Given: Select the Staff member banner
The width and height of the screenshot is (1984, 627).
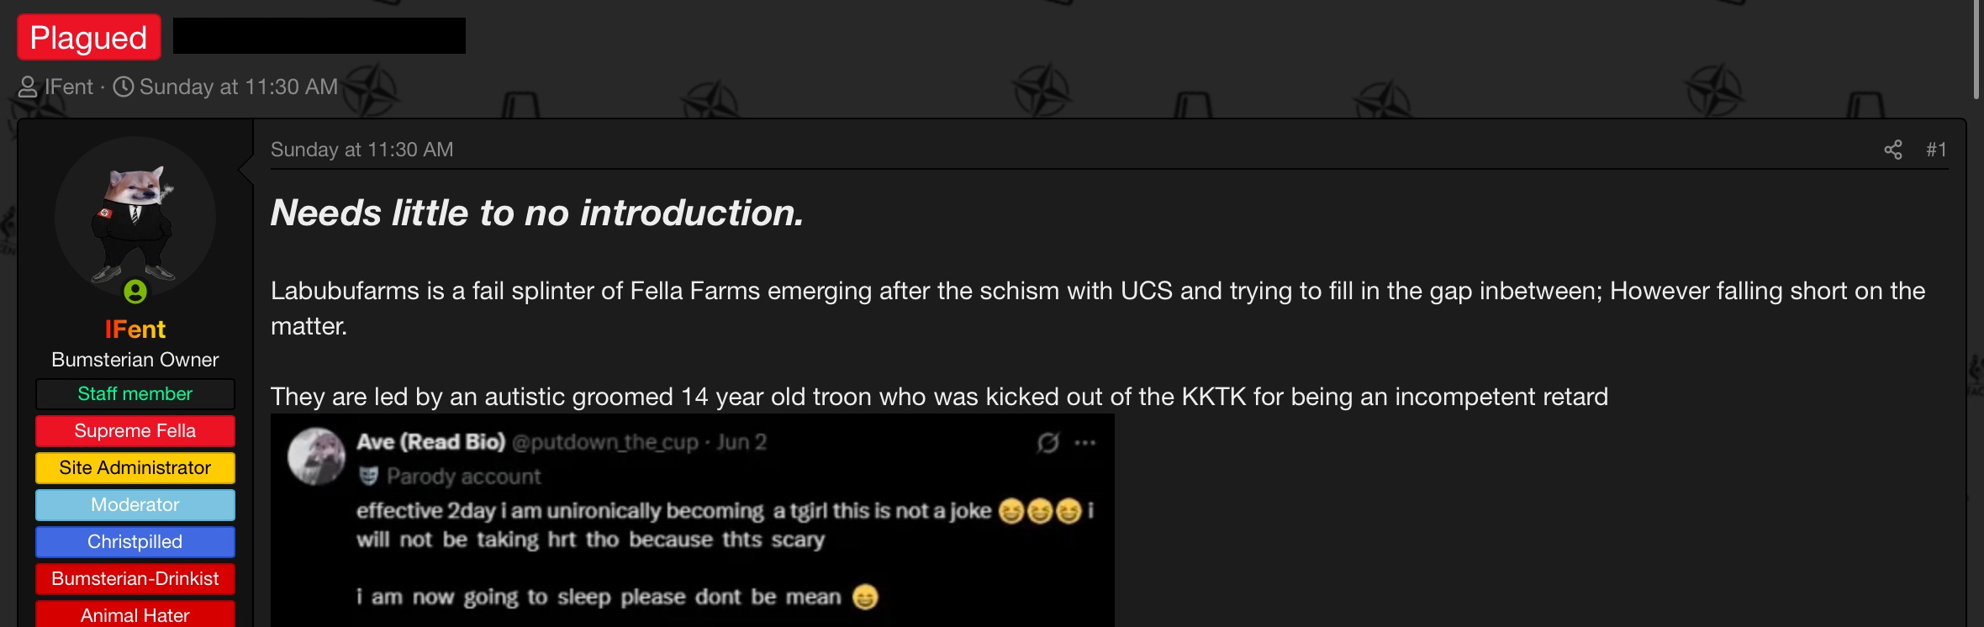Looking at the screenshot, I should (x=135, y=394).
